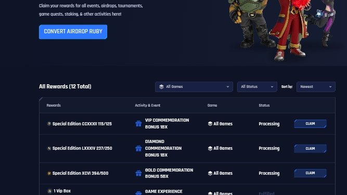Claim the Special Edition LXXXIV 237/250 reward
The image size is (347, 195).
(x=310, y=149)
